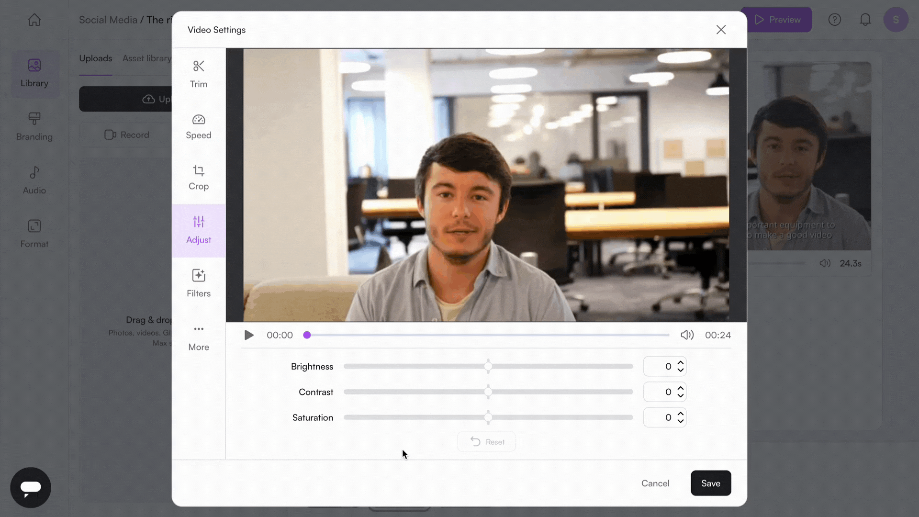Viewport: 919px width, 517px height.
Task: Open the notifications bell
Action: 865,20
